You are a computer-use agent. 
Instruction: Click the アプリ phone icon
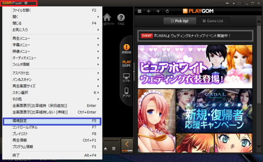point(126,92)
